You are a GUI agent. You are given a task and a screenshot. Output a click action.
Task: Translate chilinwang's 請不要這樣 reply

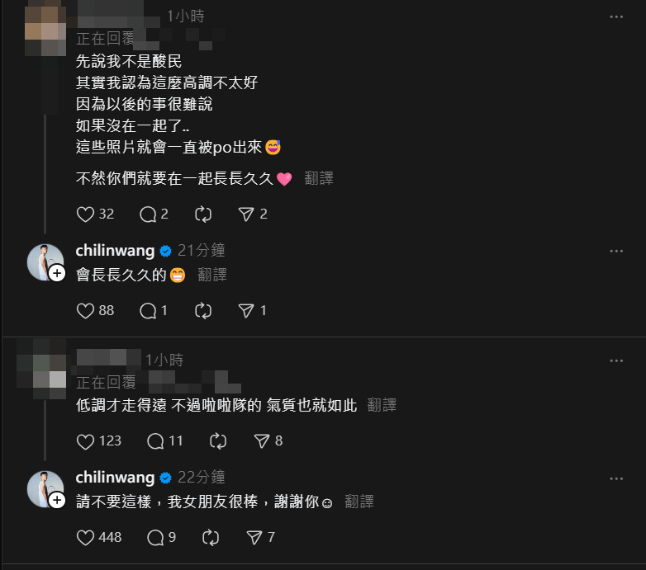(359, 502)
